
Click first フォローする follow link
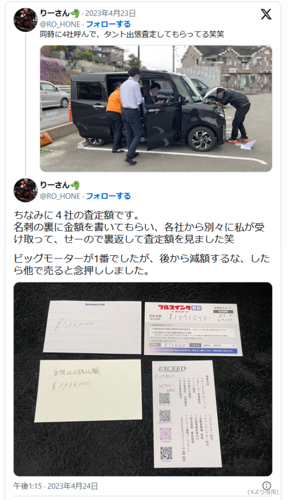click(x=108, y=24)
